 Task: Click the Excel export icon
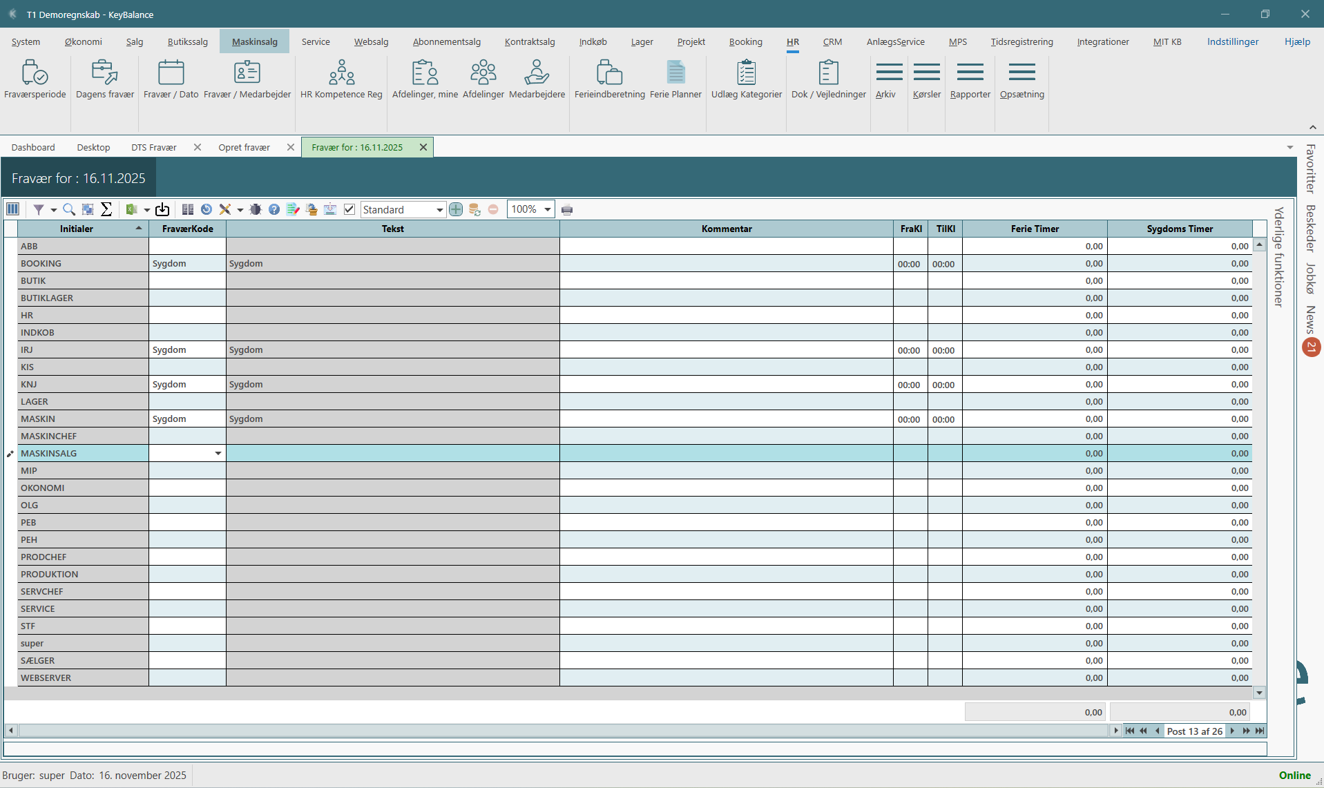pyautogui.click(x=132, y=209)
